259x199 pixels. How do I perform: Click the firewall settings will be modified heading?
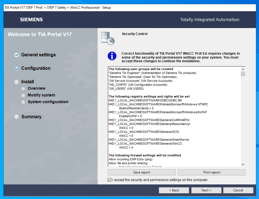[145, 156]
